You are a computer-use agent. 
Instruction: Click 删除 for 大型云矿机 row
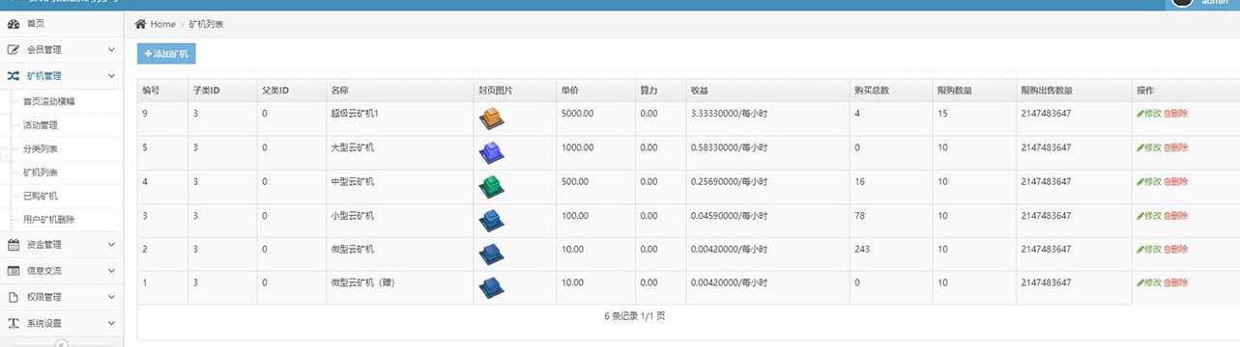(1176, 147)
